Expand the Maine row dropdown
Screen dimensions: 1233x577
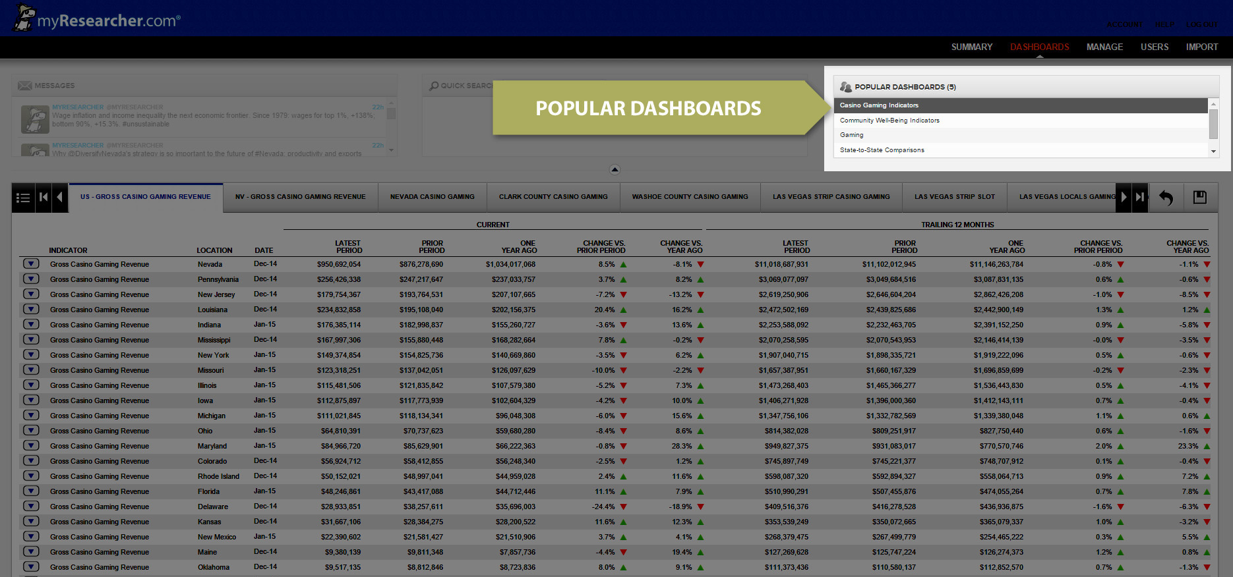tap(31, 551)
